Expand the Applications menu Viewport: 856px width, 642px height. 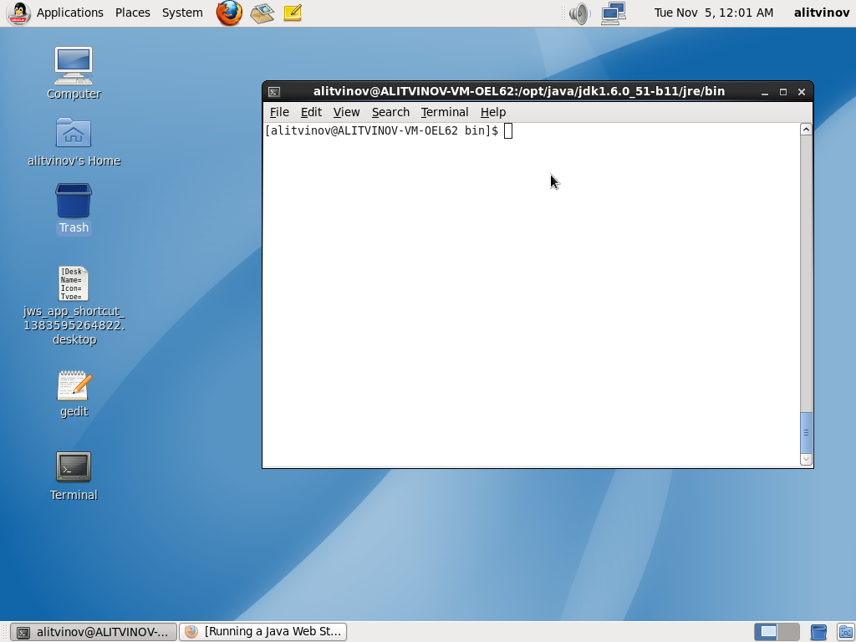(69, 13)
